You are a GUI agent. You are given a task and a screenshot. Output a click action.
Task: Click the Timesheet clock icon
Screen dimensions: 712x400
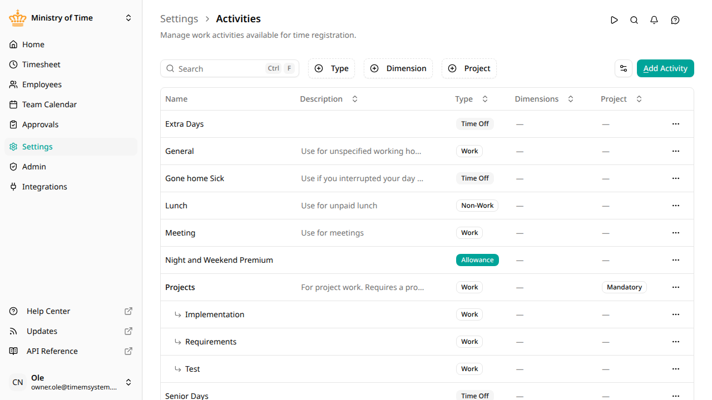tap(13, 64)
